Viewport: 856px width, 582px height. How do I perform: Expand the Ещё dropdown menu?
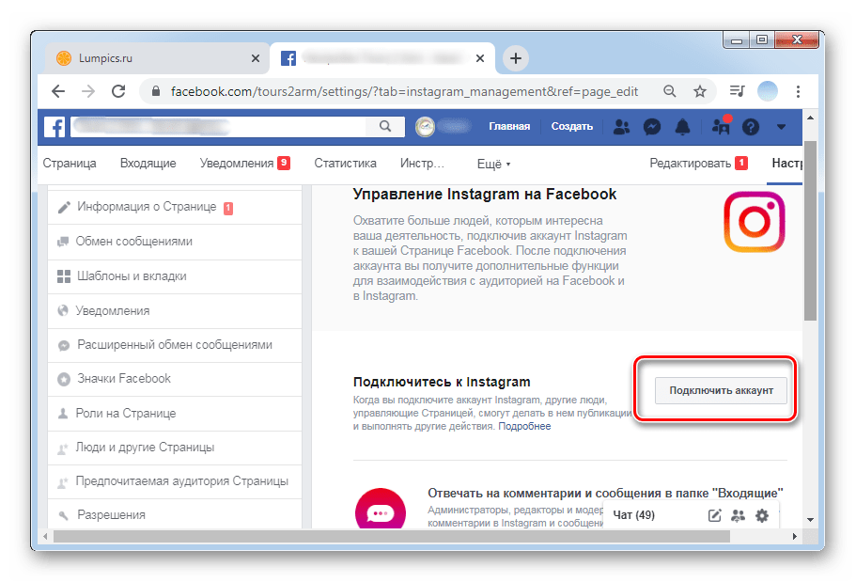click(493, 164)
